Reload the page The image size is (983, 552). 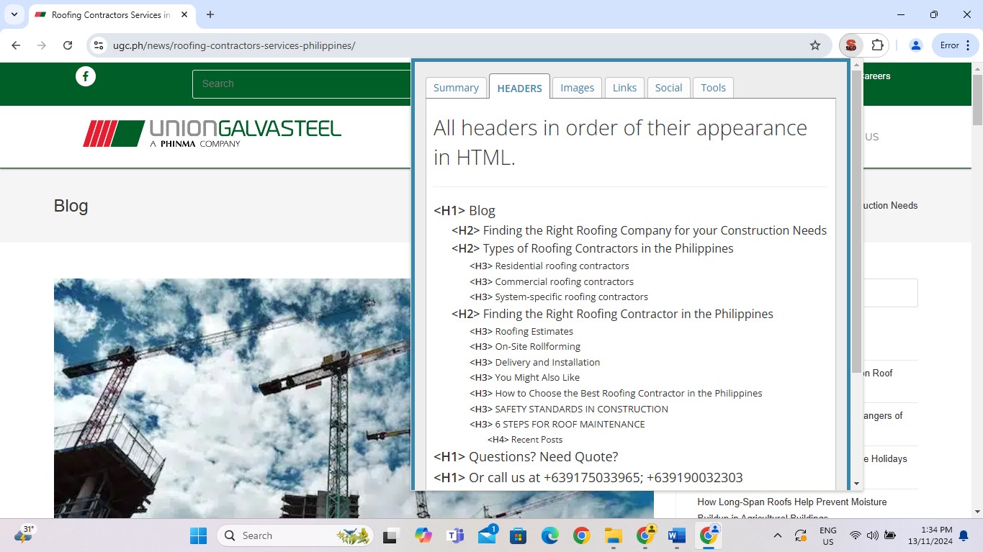[x=68, y=45]
